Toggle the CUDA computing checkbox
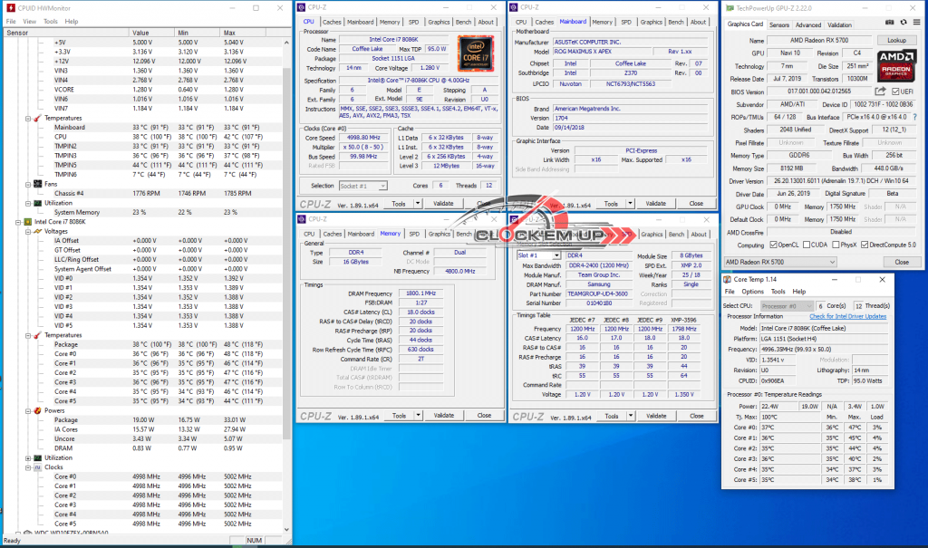The height and width of the screenshot is (548, 928). pyautogui.click(x=805, y=245)
